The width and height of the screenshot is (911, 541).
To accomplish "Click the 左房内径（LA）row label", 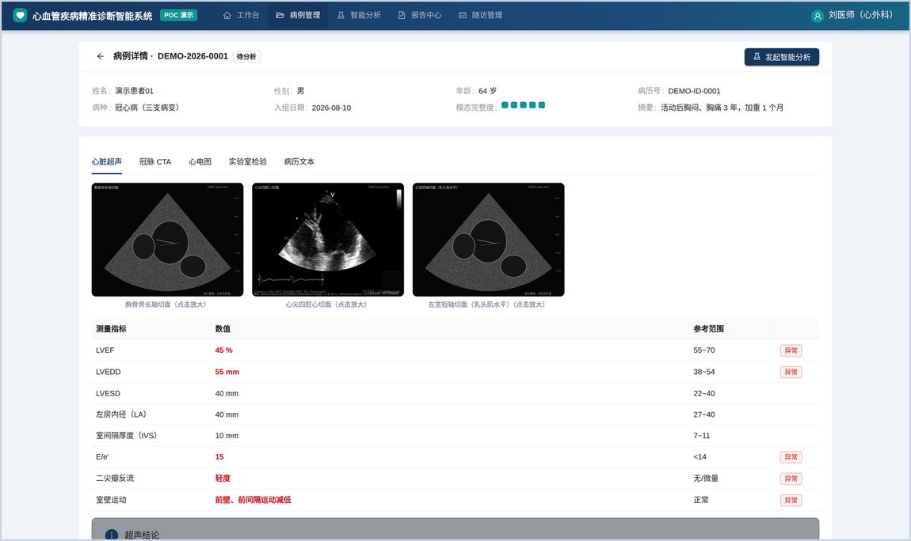I will tap(121, 414).
